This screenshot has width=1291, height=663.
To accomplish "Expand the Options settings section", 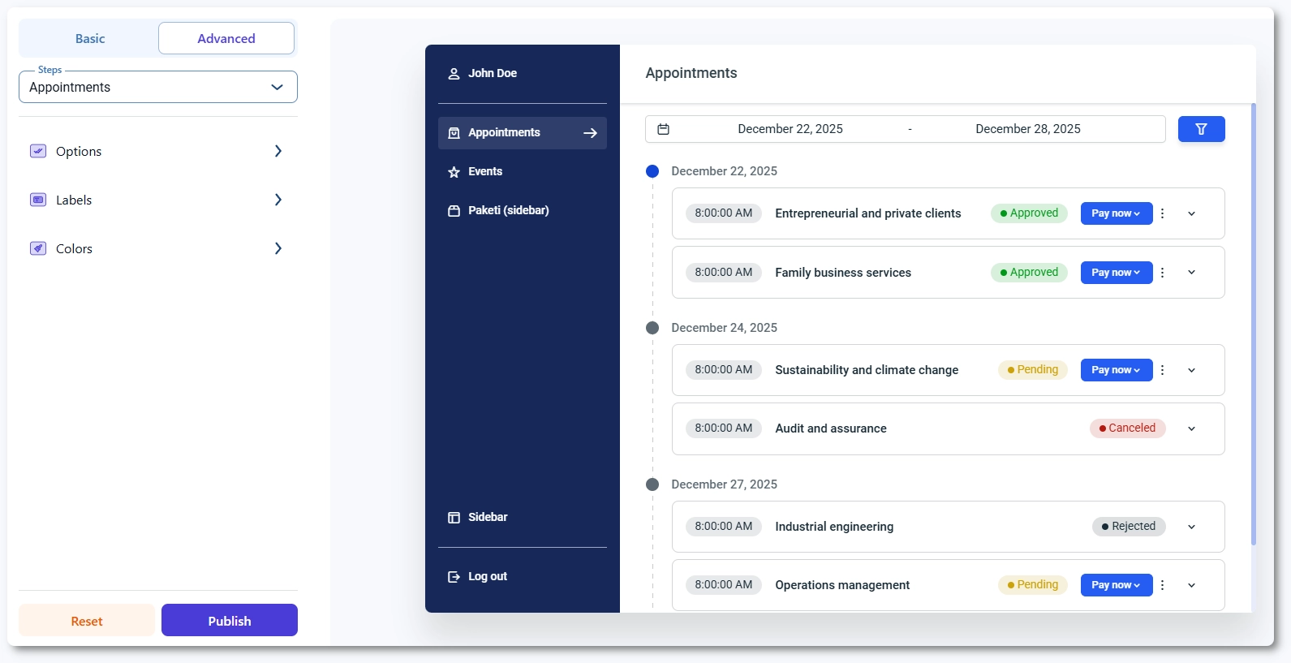I will [157, 152].
